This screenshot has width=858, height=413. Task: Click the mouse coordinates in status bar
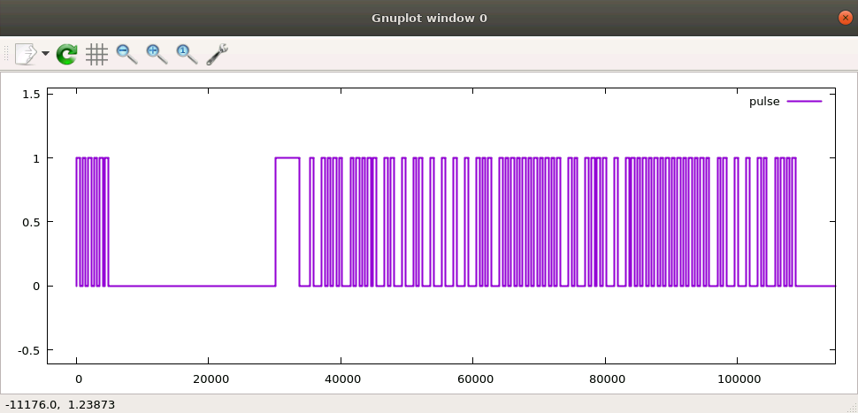pyautogui.click(x=61, y=404)
